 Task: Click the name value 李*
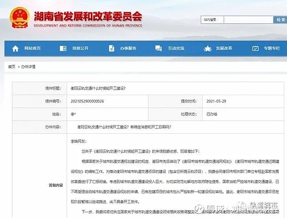[x=73, y=114]
